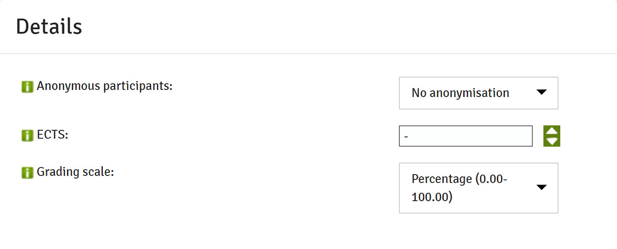Click the green ECTS spinner control
The width and height of the screenshot is (617, 249).
tap(552, 136)
